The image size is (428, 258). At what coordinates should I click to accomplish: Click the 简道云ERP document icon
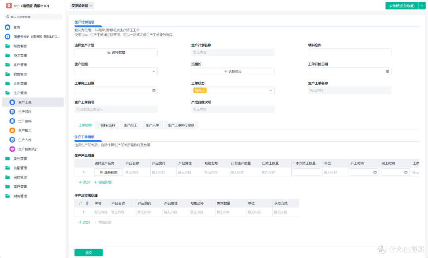pyautogui.click(x=8, y=36)
